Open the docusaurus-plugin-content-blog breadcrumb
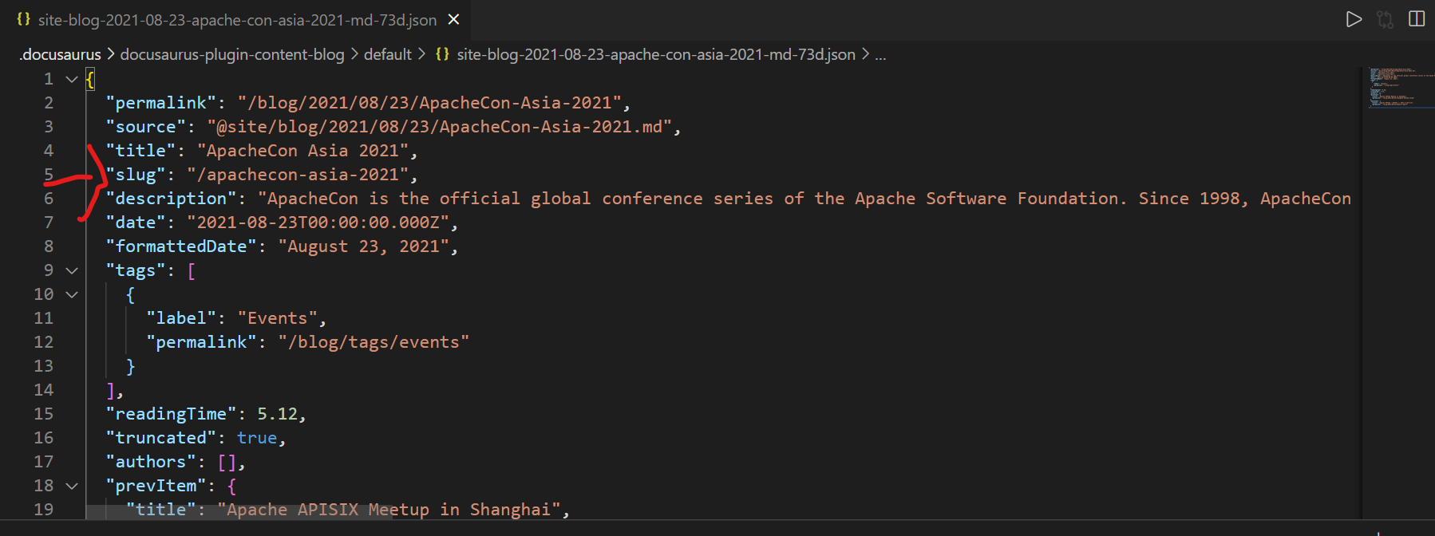The height and width of the screenshot is (536, 1435). (x=231, y=53)
